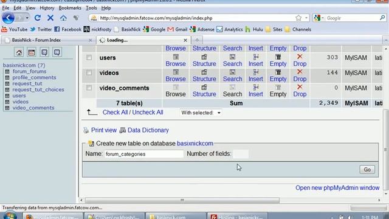This screenshot has width=389, height=219.
Task: Open the Edit menu
Action: pos(17,8)
